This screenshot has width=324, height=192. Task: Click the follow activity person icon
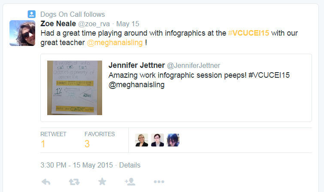[x=31, y=15]
